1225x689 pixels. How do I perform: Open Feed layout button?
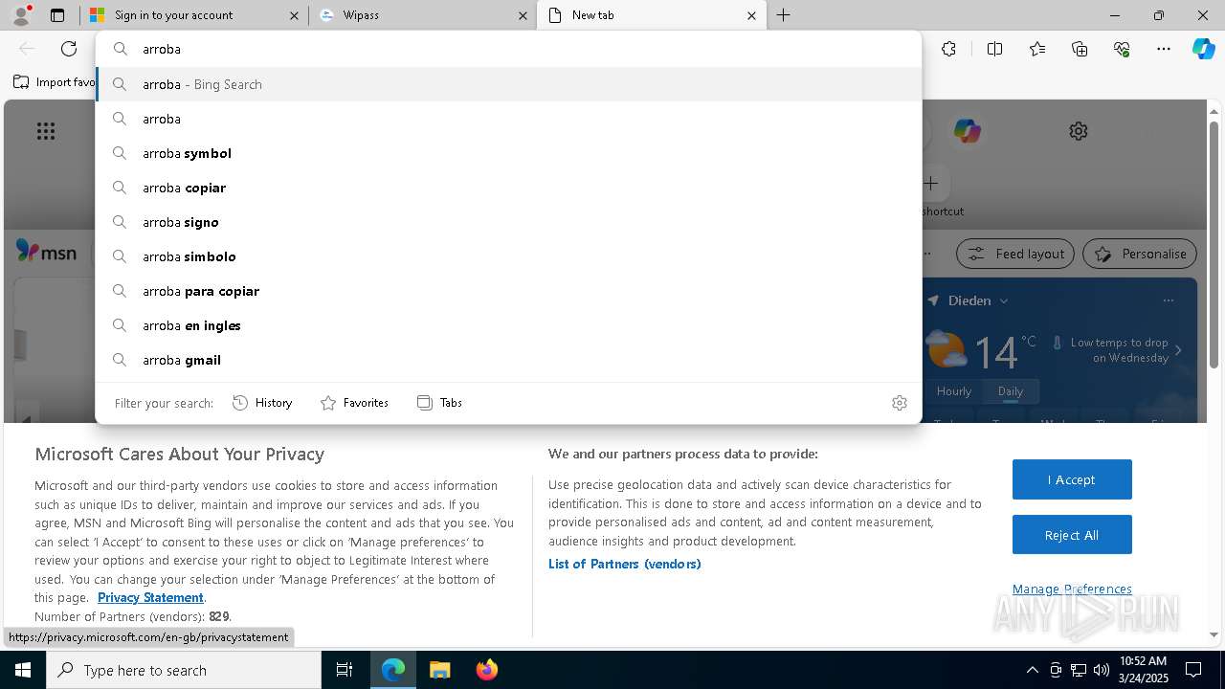pyautogui.click(x=1015, y=254)
